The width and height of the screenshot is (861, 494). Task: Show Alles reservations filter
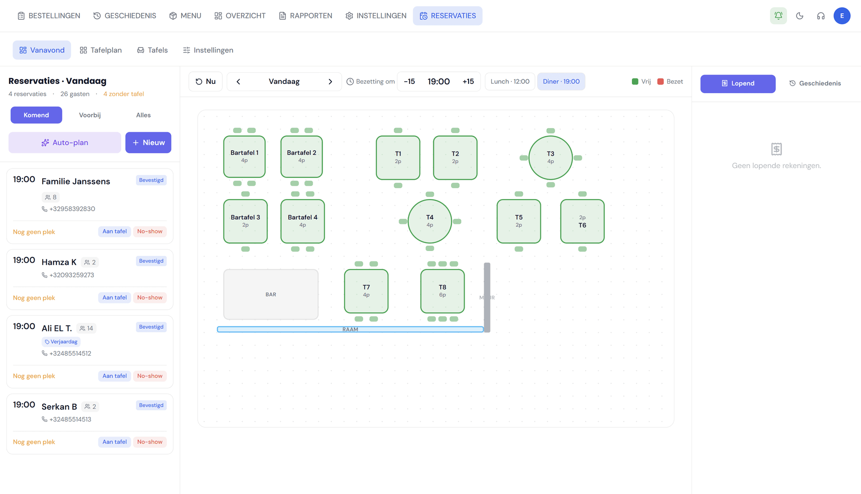pyautogui.click(x=143, y=115)
